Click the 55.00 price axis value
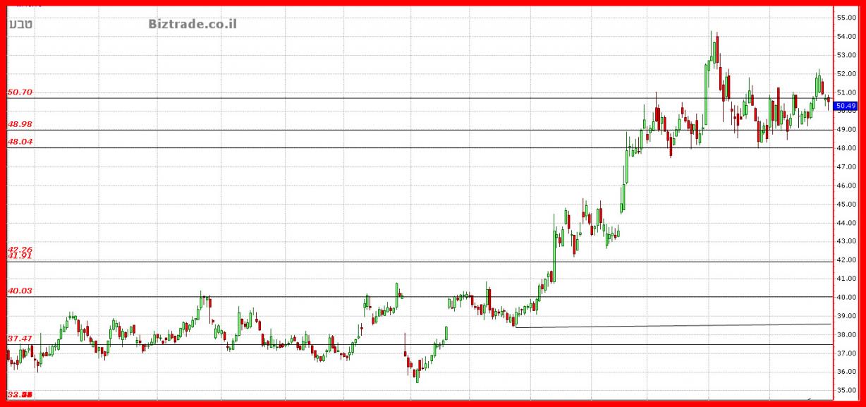Viewport: 866px width, 407px height. (846, 17)
